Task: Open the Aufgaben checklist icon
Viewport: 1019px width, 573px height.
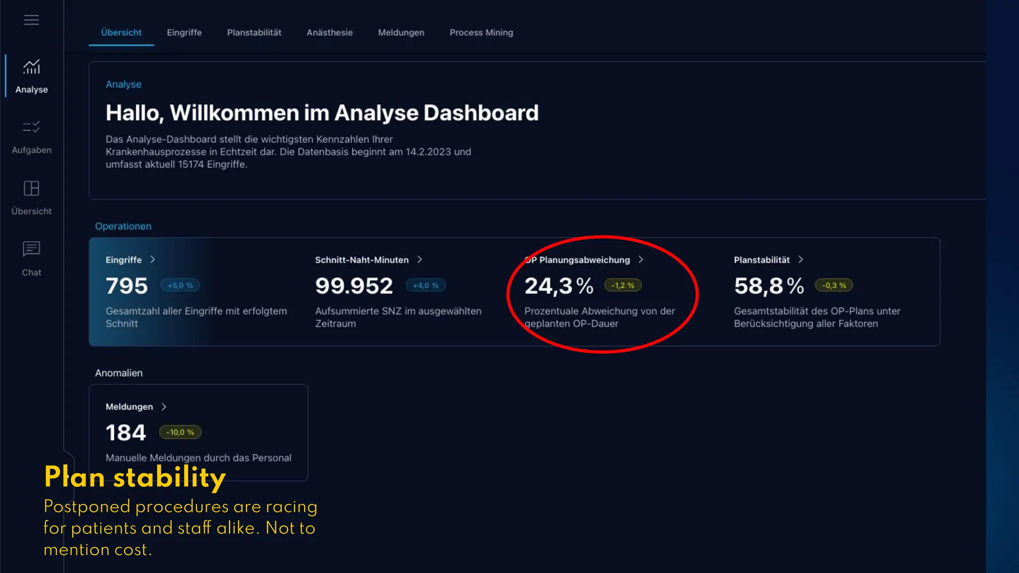Action: 31,127
